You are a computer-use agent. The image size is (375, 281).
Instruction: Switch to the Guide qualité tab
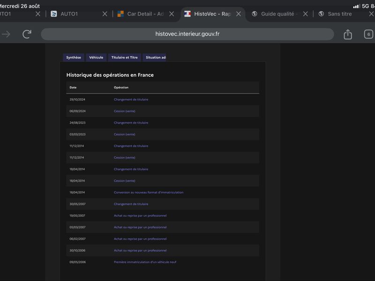[x=274, y=14]
